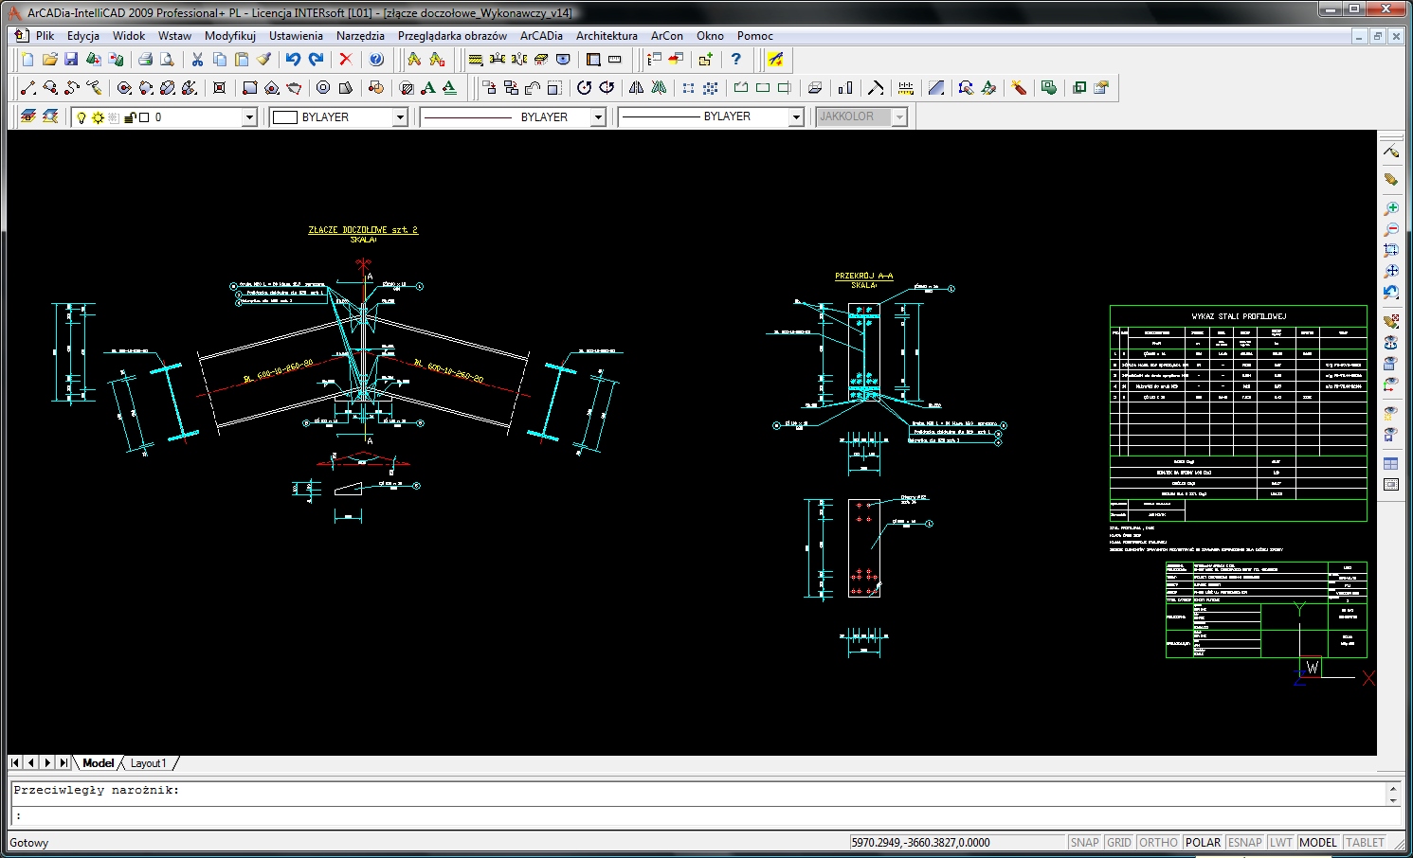
Task: Open the Modyfikuj menu
Action: [x=230, y=36]
